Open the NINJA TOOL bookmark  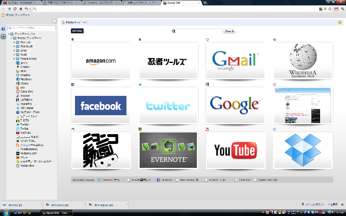[x=26, y=141]
